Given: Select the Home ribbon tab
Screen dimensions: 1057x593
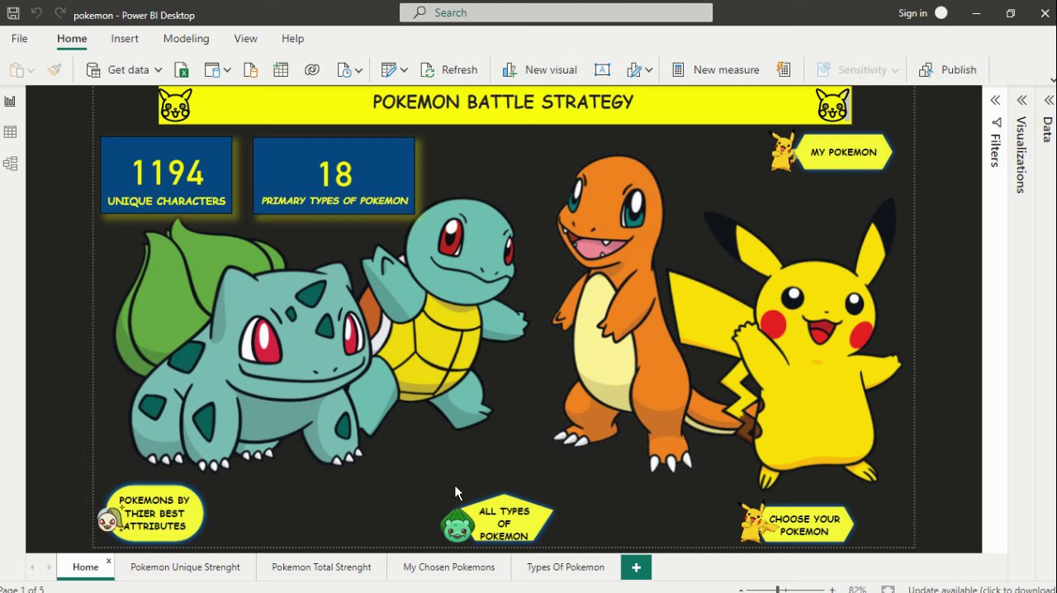Looking at the screenshot, I should click(x=72, y=39).
